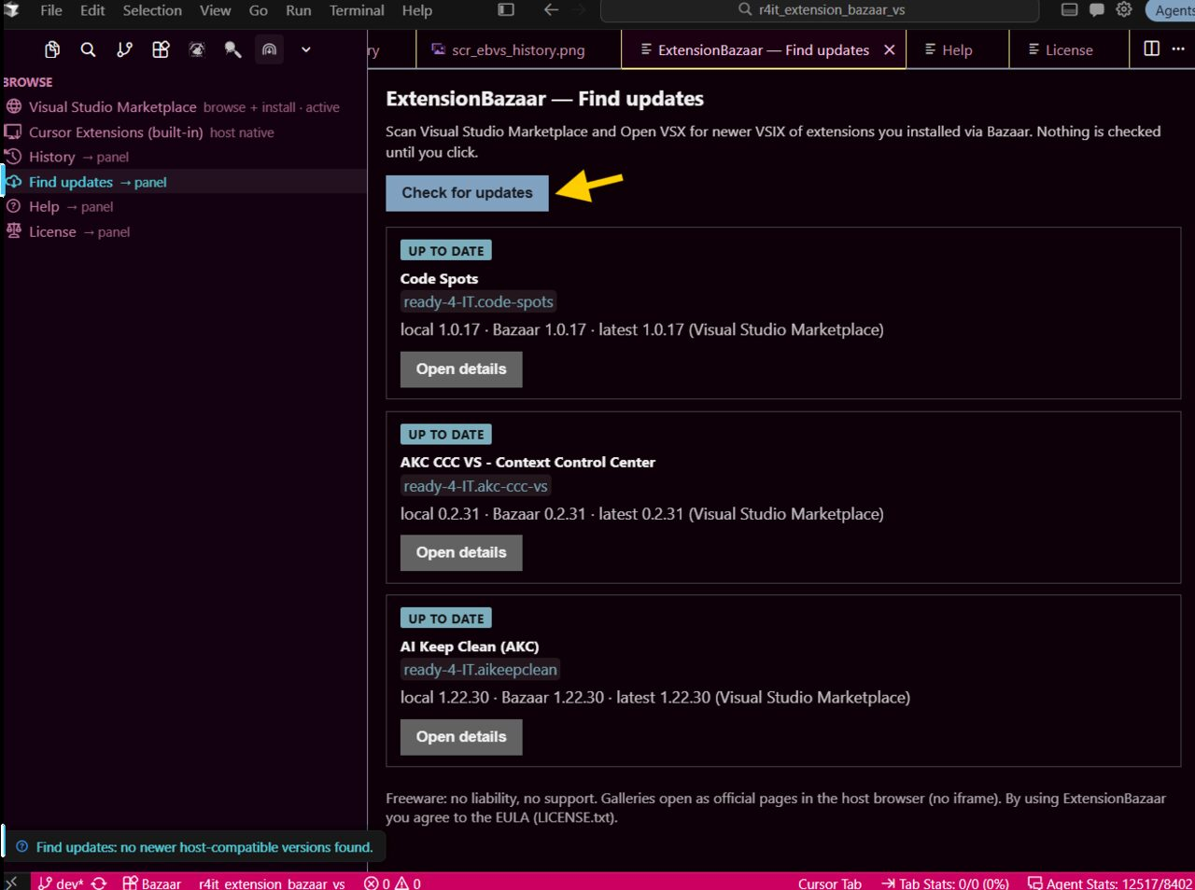The height and width of the screenshot is (890, 1195).
Task: Click the dev* branch in status bar
Action: click(61, 883)
